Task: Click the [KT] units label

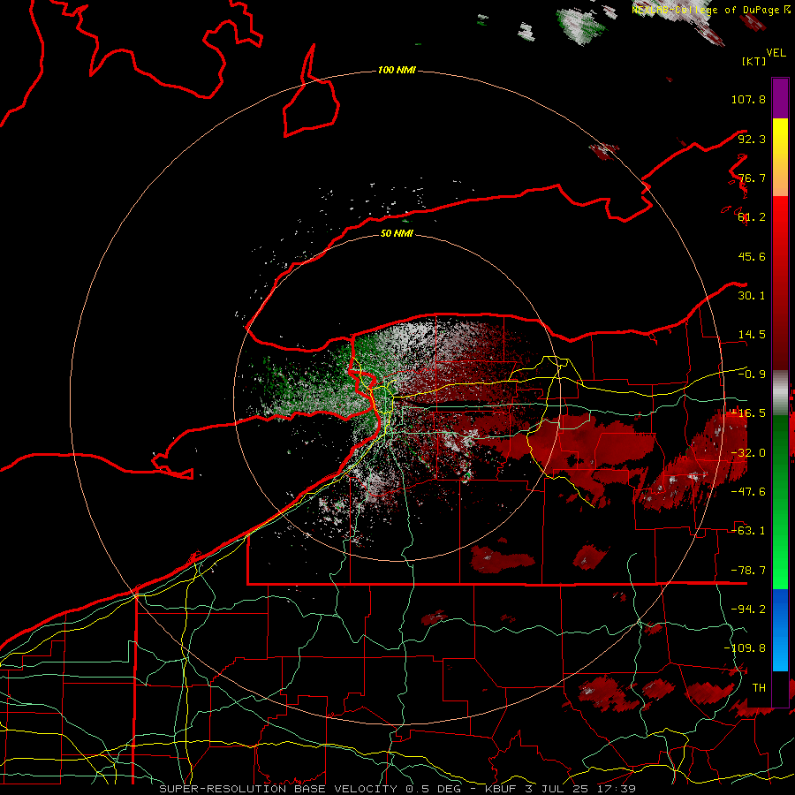Action: (x=754, y=61)
